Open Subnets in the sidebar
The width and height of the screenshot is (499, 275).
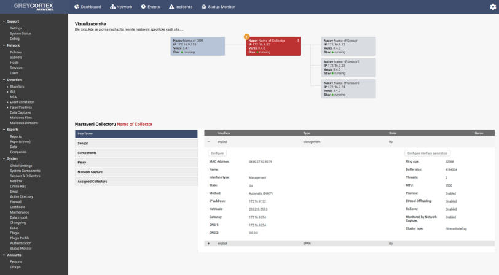pos(16,58)
